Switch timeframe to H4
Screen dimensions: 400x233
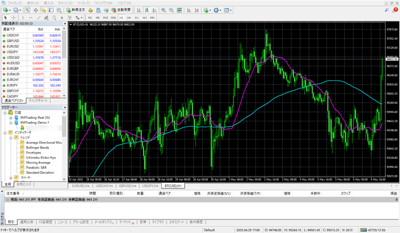click(129, 17)
